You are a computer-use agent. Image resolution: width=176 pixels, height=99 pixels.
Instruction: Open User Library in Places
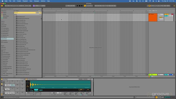click(x=5, y=53)
